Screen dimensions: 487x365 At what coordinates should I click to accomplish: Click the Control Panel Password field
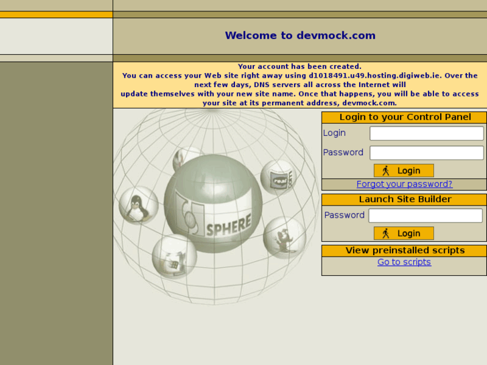point(427,153)
